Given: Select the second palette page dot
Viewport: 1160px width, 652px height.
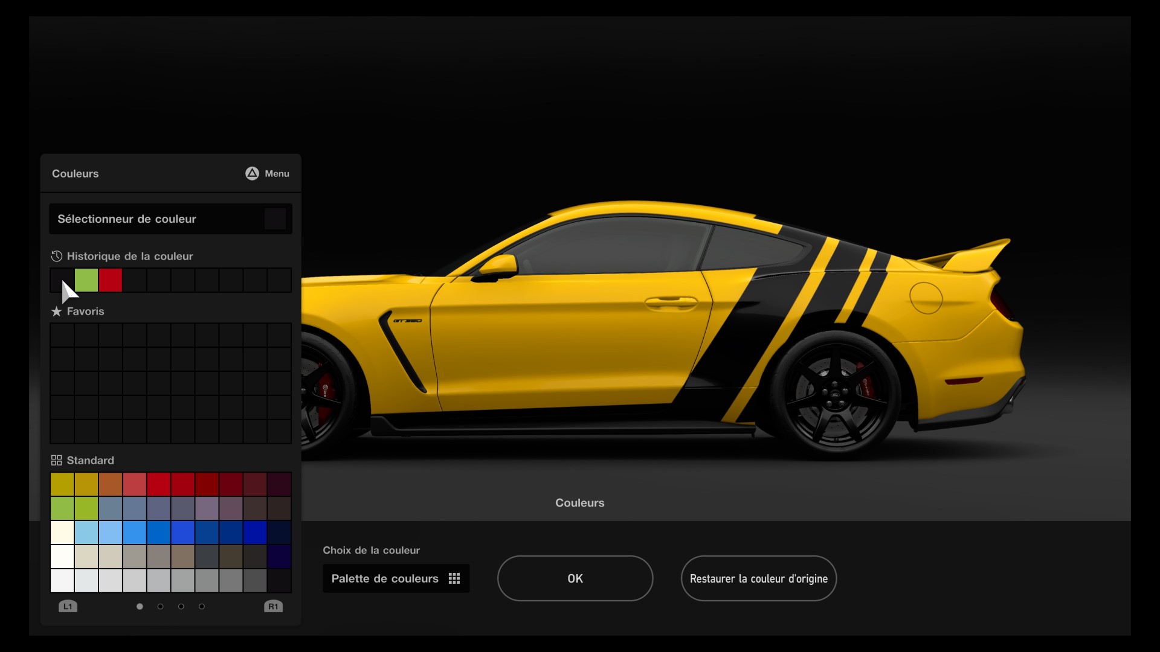Looking at the screenshot, I should pyautogui.click(x=160, y=606).
